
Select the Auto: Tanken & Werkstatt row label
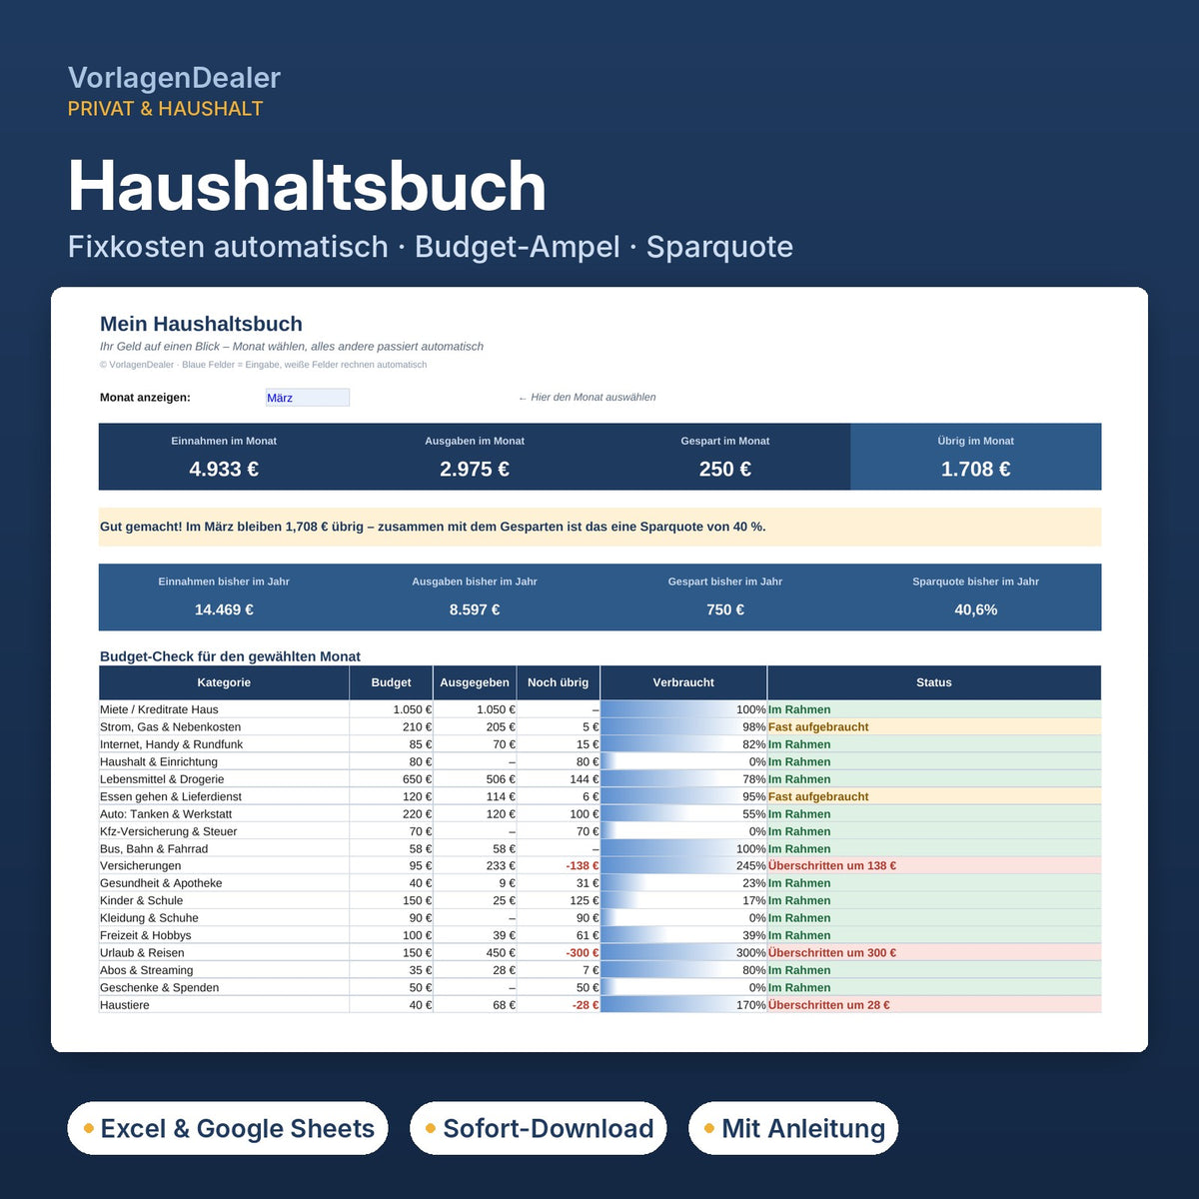point(166,814)
